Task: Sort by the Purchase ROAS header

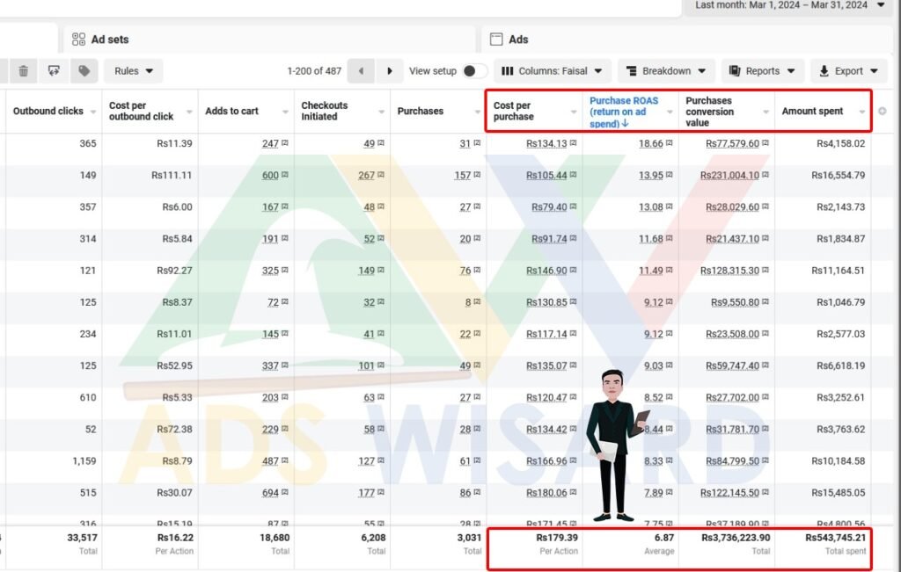Action: click(624, 112)
